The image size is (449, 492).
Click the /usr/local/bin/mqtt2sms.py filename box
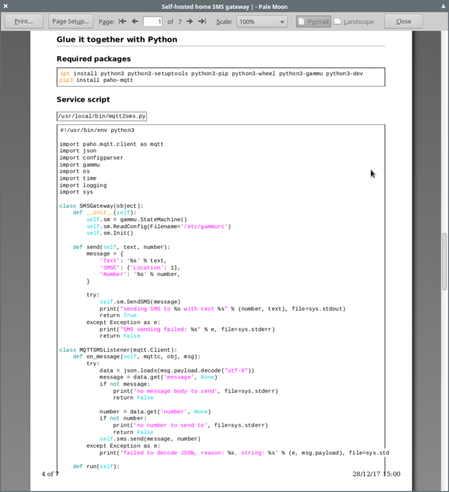[x=102, y=116]
